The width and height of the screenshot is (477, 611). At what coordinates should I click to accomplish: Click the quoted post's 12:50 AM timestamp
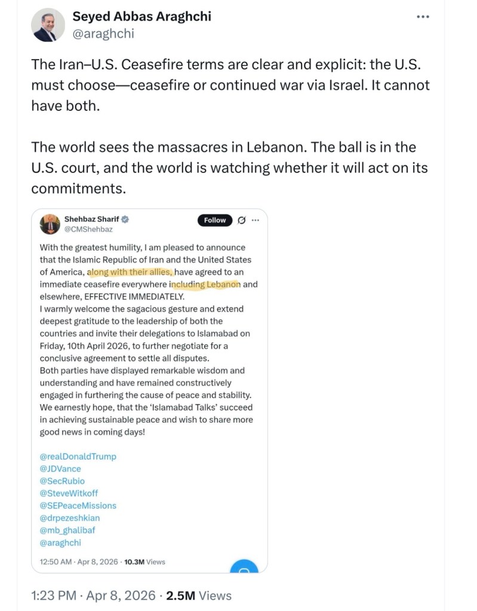pyautogui.click(x=78, y=561)
